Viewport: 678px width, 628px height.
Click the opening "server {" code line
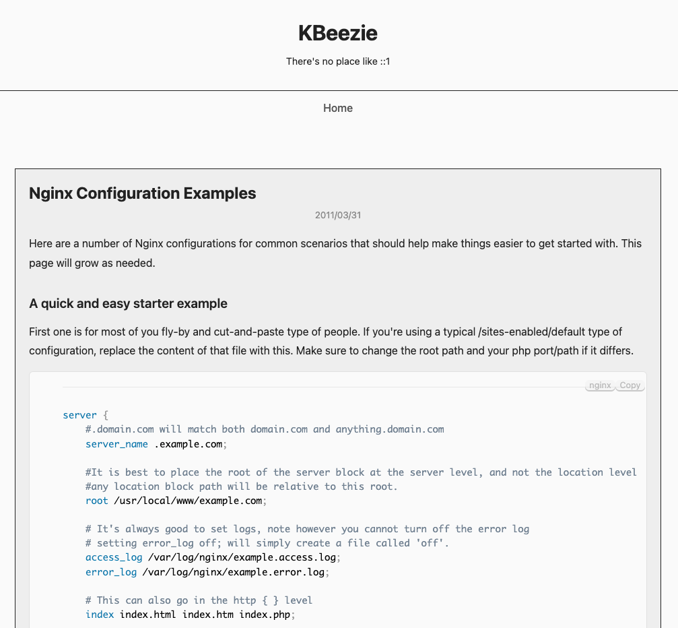[86, 415]
